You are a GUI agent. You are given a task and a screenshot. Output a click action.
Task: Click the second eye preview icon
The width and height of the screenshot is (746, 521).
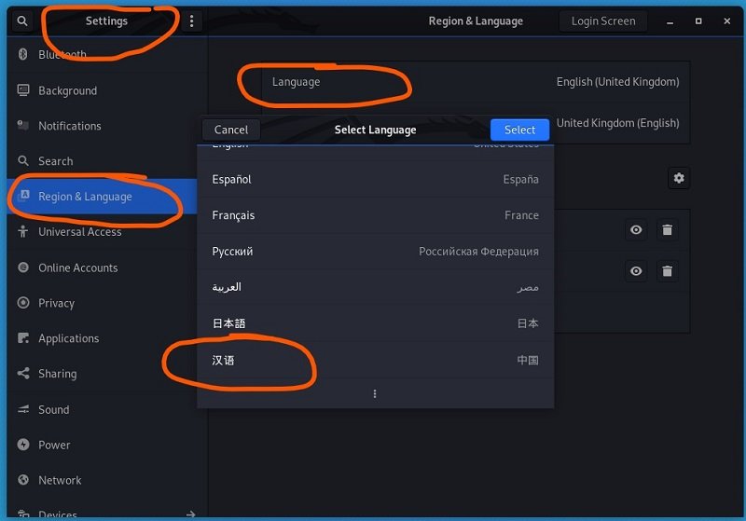[x=636, y=271]
